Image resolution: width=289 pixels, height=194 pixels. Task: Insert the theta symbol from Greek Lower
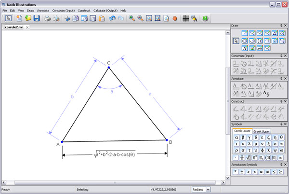pyautogui.click(x=282, y=137)
